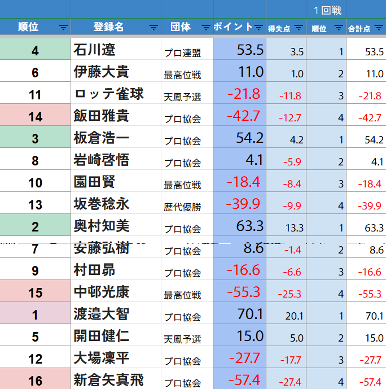Select name cell ロッテ雀球
The image size is (386, 389).
[116, 93]
